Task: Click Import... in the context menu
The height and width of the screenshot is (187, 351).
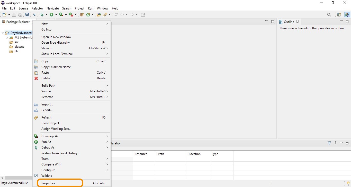Action: click(x=71, y=104)
